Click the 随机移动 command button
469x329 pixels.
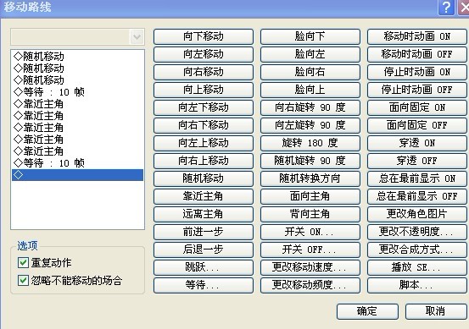tap(204, 178)
